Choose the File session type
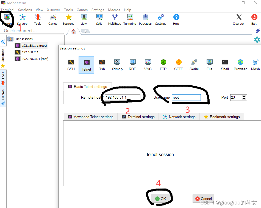This screenshot has width=261, height=208. pos(209,65)
